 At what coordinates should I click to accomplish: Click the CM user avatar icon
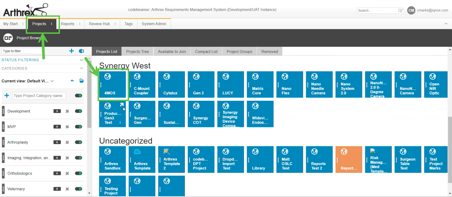(x=411, y=11)
